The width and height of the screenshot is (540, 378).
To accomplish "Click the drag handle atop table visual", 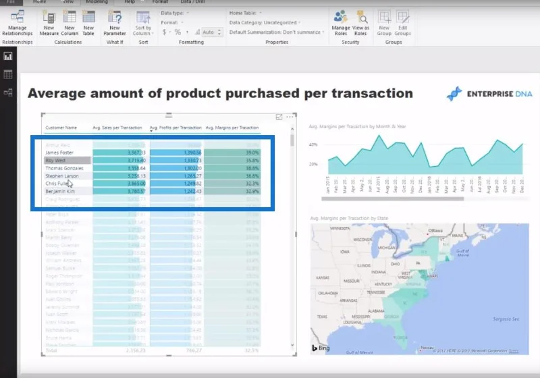I will 169,115.
